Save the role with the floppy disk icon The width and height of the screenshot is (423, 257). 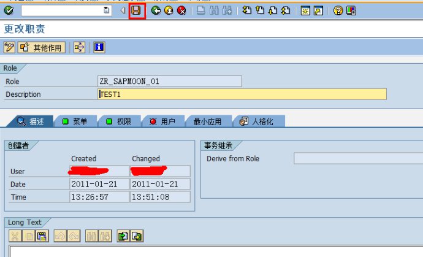(x=136, y=11)
